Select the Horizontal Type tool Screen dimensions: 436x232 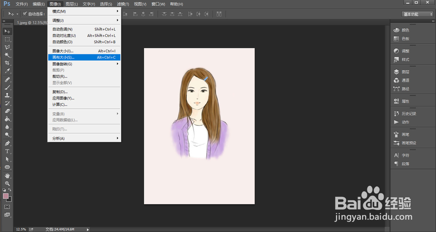click(x=7, y=151)
